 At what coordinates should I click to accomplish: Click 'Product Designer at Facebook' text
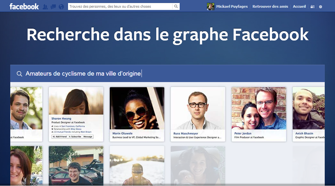click(x=68, y=123)
